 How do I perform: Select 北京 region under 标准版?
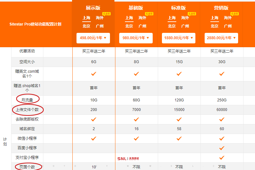[x=172, y=26]
